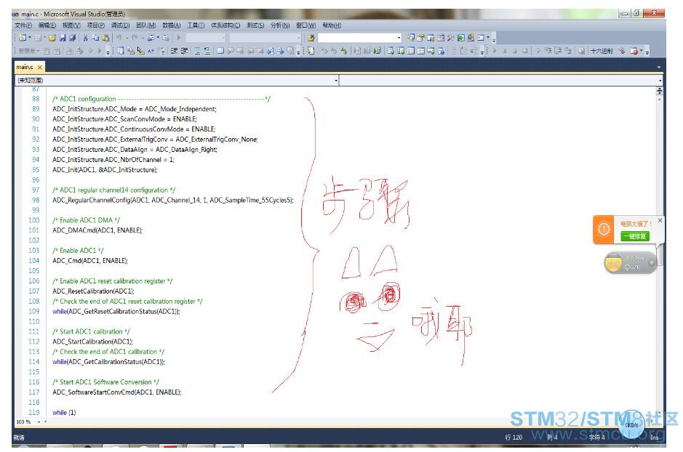683x452 pixels.
Task: Open the 项目(P) menu
Action: pyautogui.click(x=96, y=25)
